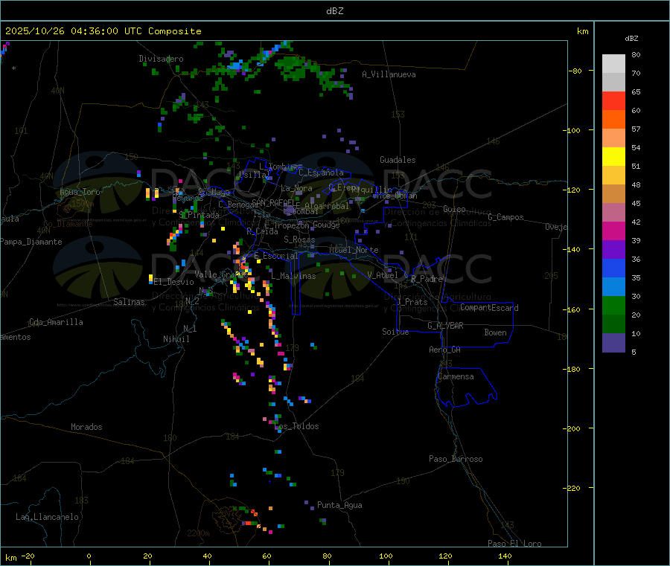
Task: Click the A_Villanueva map label
Action: [x=389, y=74]
